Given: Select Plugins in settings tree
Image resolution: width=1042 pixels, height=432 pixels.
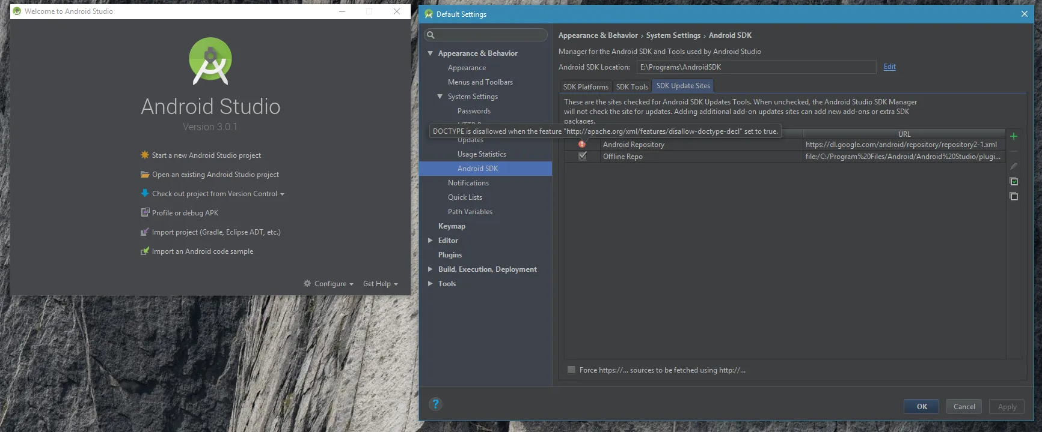Looking at the screenshot, I should pos(450,255).
